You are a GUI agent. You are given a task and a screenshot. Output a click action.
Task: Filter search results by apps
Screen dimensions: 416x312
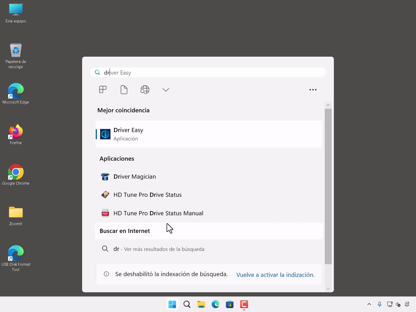(103, 90)
